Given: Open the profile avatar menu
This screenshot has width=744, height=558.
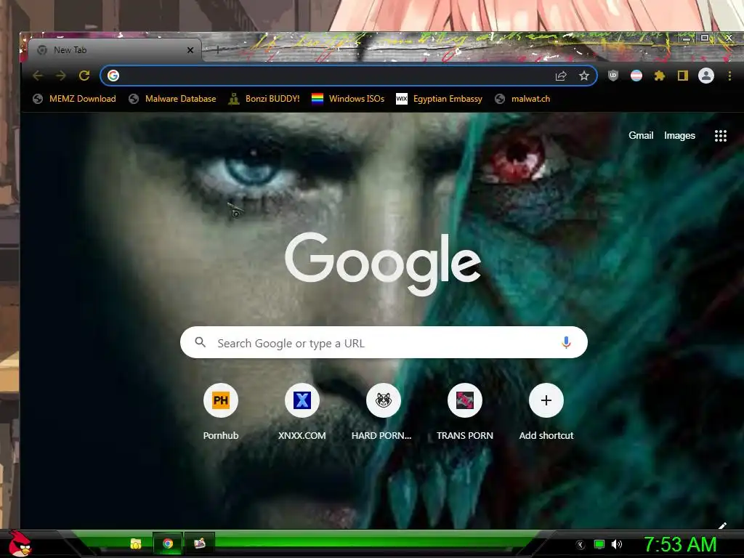Looking at the screenshot, I should coord(706,76).
